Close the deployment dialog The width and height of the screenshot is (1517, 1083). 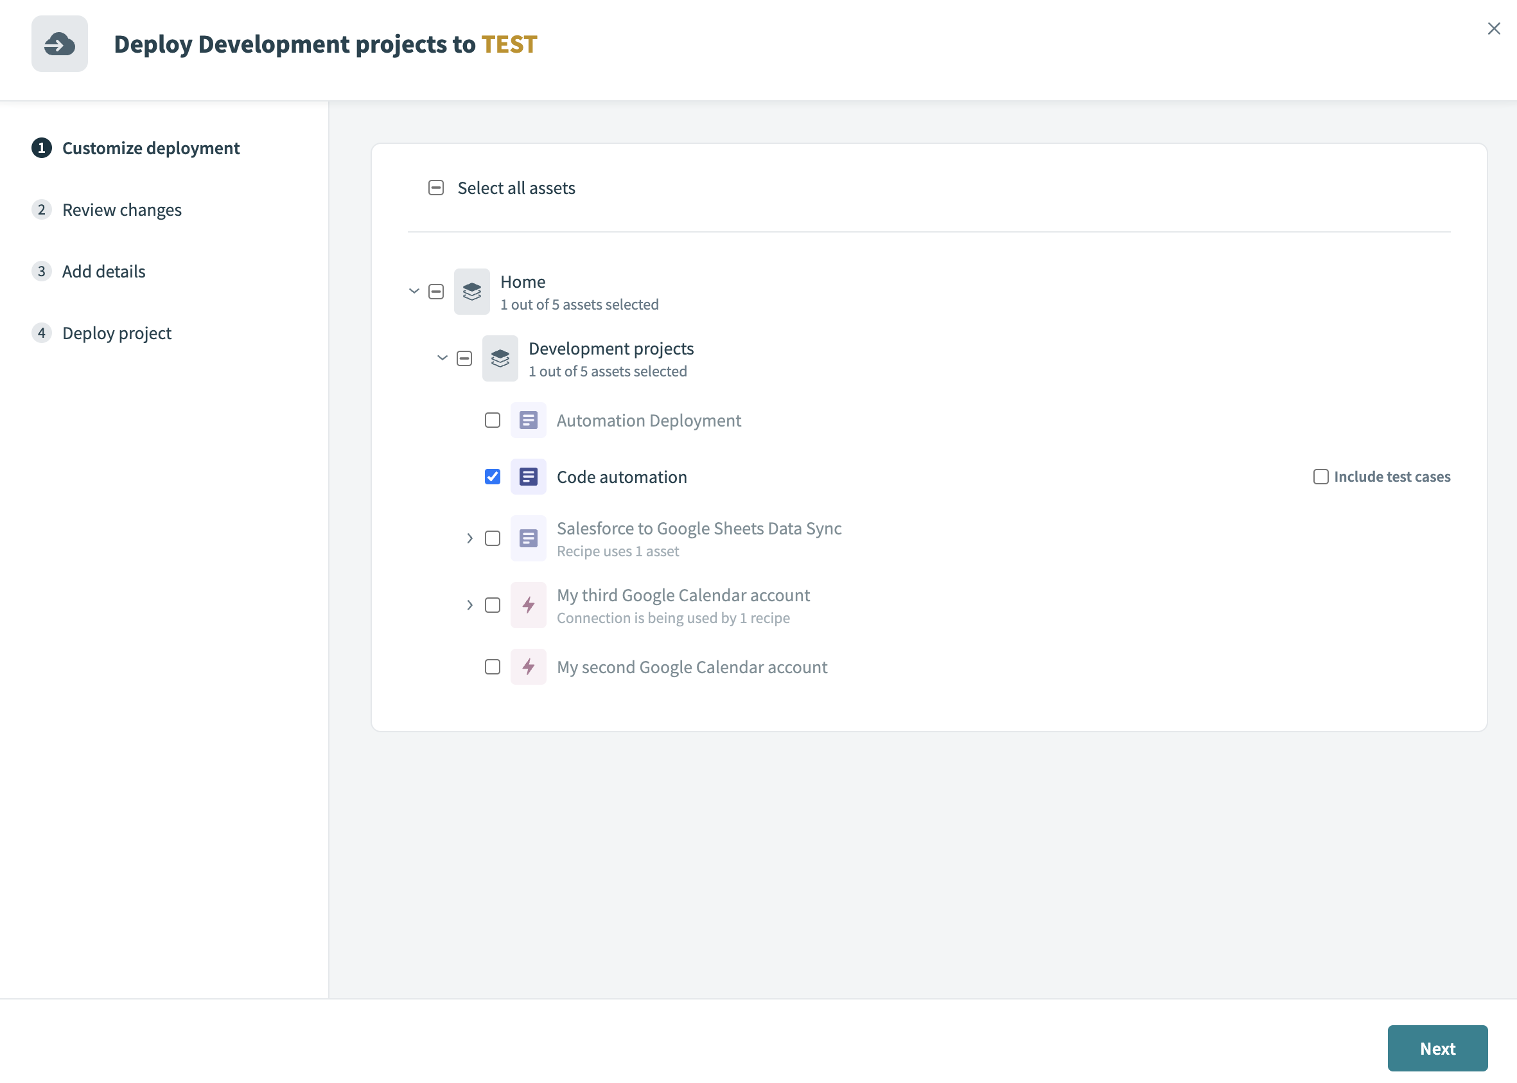coord(1494,29)
